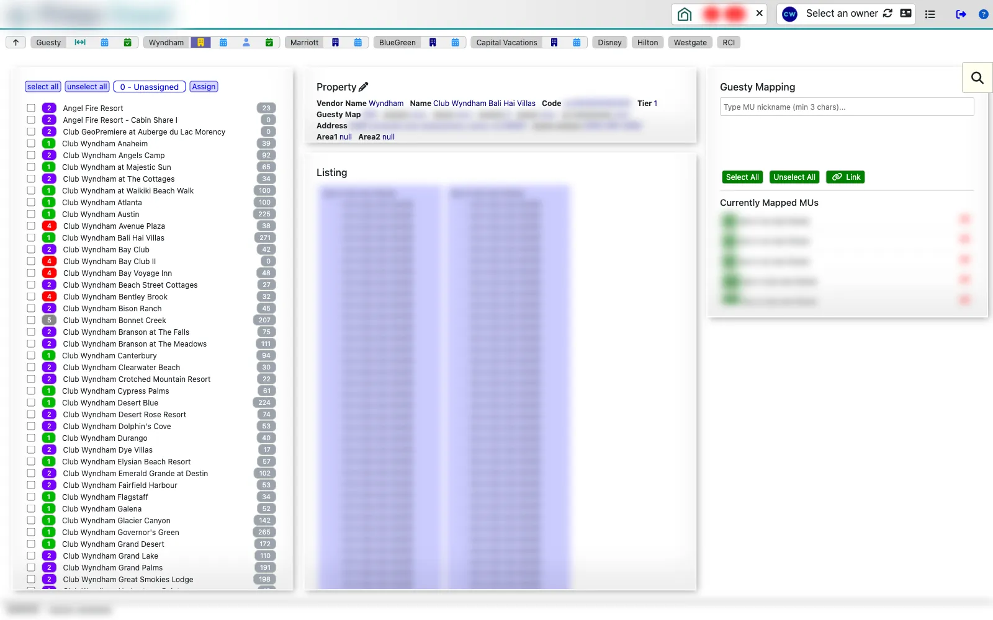Click the Capital Vacations building icon
993x620 pixels.
pyautogui.click(x=554, y=42)
